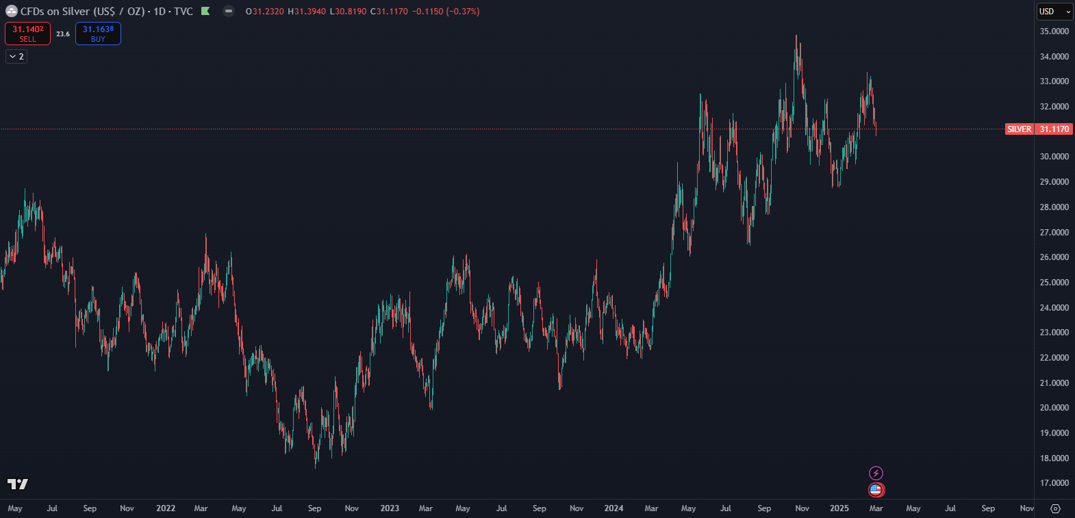Click the TradingView logo
Image resolution: width=1075 pixels, height=518 pixels.
click(18, 484)
